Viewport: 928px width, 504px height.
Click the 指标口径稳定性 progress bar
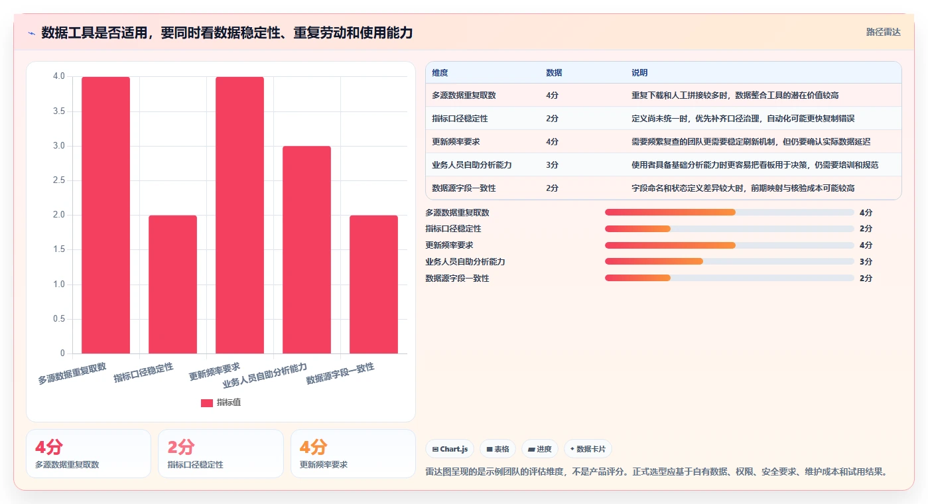click(729, 229)
